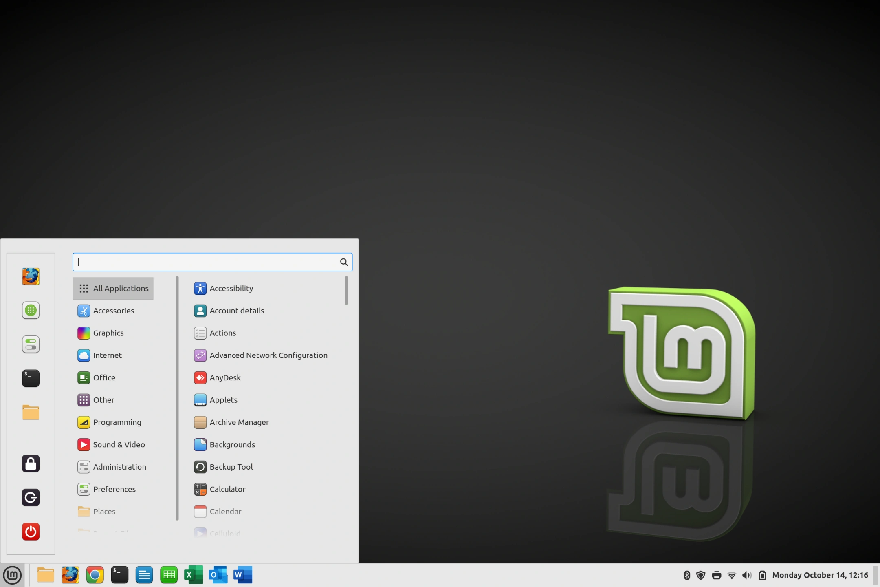
Task: Click the show desktop strip at panel edge
Action: pyautogui.click(x=875, y=575)
